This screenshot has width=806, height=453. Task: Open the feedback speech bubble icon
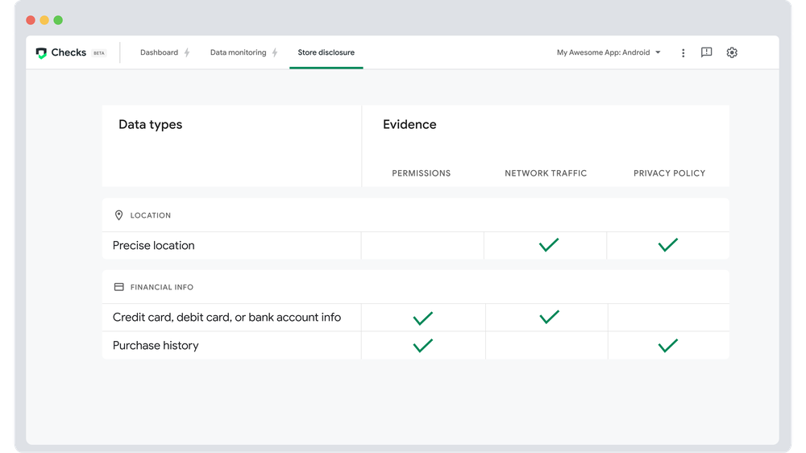point(706,52)
